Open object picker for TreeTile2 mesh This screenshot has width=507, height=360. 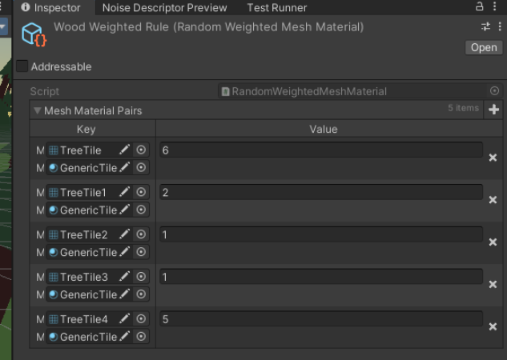coord(141,234)
